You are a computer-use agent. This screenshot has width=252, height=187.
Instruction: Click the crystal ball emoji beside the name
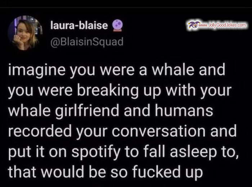pos(117,25)
